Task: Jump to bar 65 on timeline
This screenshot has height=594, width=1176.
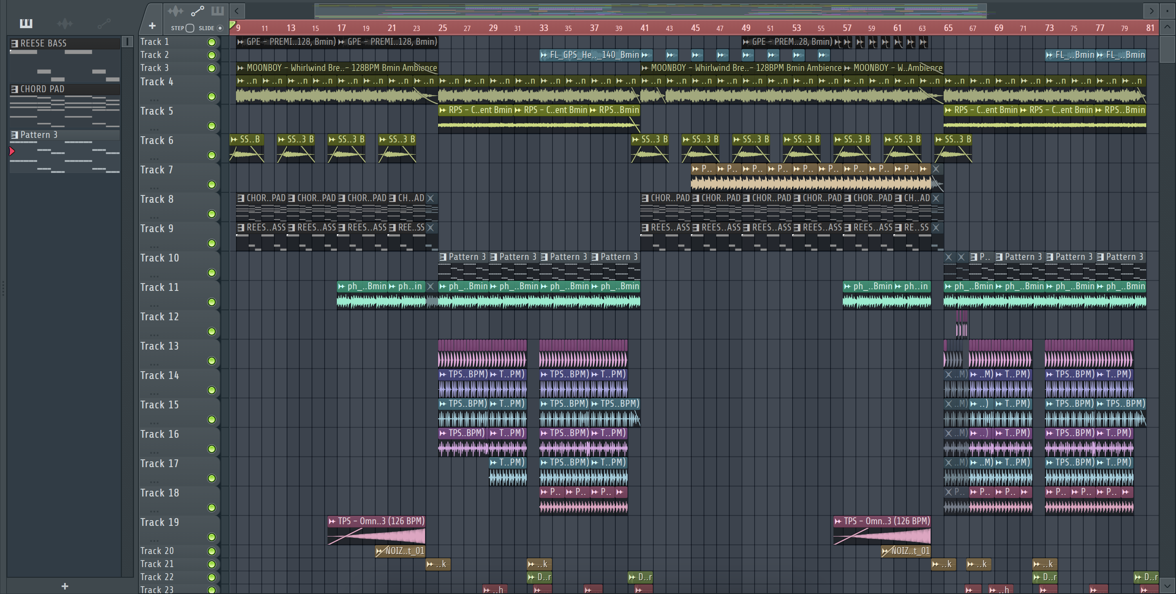Action: pos(948,28)
